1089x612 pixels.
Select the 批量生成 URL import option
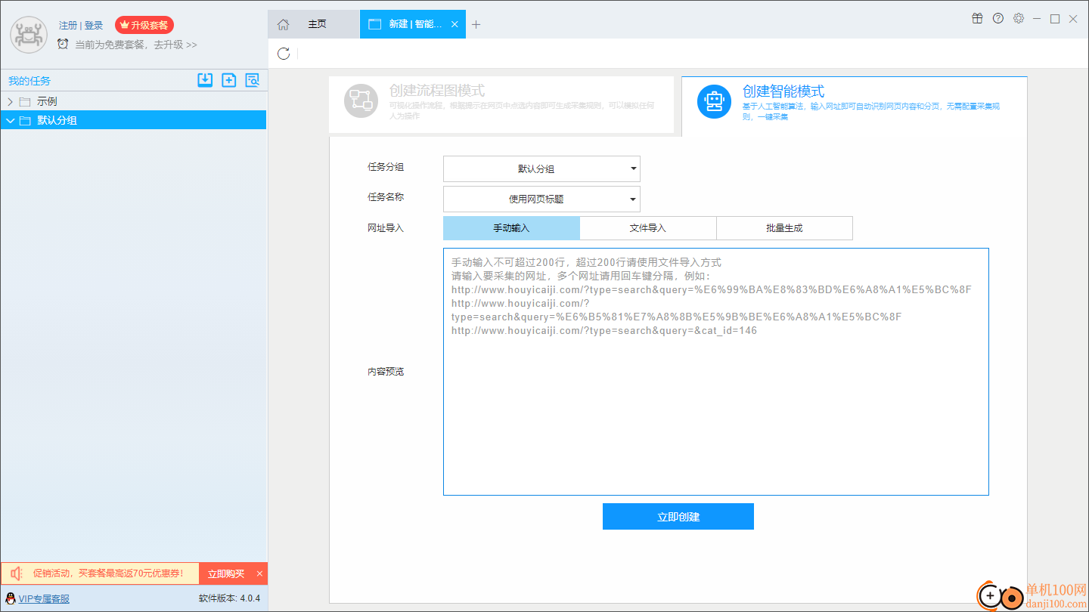pos(784,228)
